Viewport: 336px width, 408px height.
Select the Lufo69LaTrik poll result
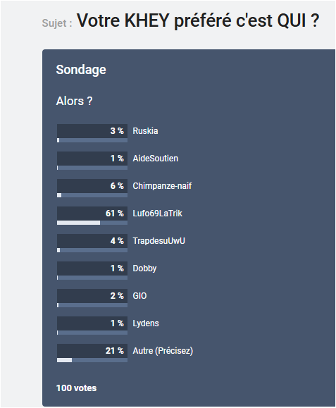(157, 214)
